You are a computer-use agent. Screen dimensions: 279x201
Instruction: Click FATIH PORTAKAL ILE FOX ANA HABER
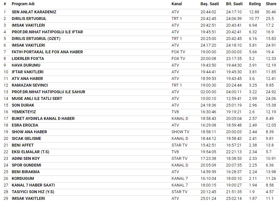[47, 52]
